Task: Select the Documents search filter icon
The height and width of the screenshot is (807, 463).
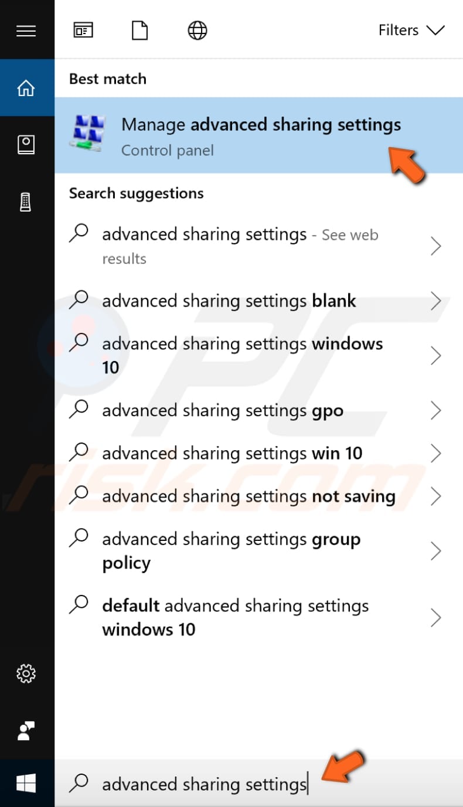Action: pos(139,30)
